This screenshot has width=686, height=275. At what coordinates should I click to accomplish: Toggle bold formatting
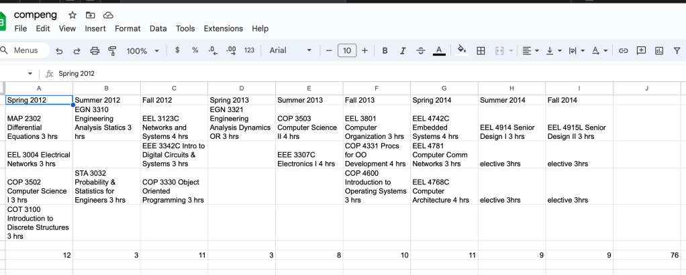click(385, 51)
